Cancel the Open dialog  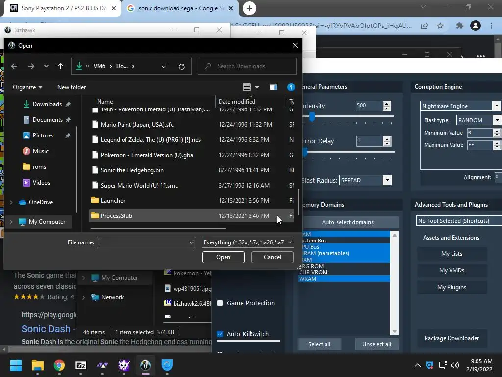point(273,257)
